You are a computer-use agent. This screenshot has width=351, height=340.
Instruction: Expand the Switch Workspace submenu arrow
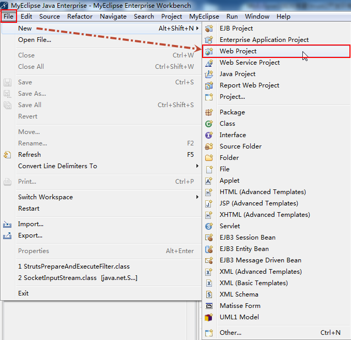point(197,197)
